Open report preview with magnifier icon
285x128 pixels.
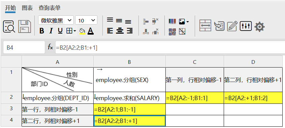click(x=9, y=27)
